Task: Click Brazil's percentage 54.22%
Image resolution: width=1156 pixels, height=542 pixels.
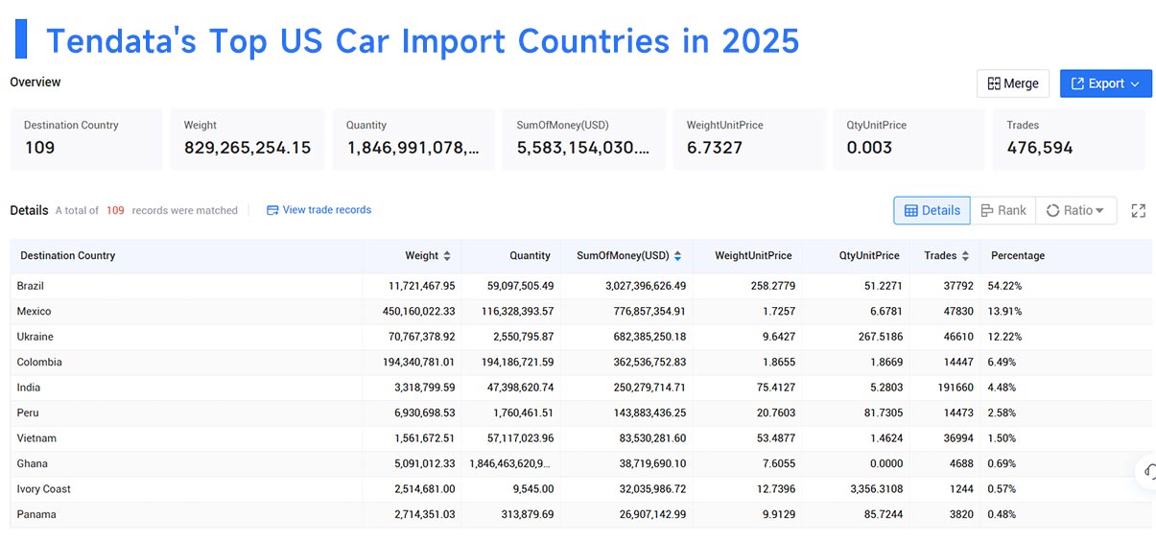Action: (1006, 286)
